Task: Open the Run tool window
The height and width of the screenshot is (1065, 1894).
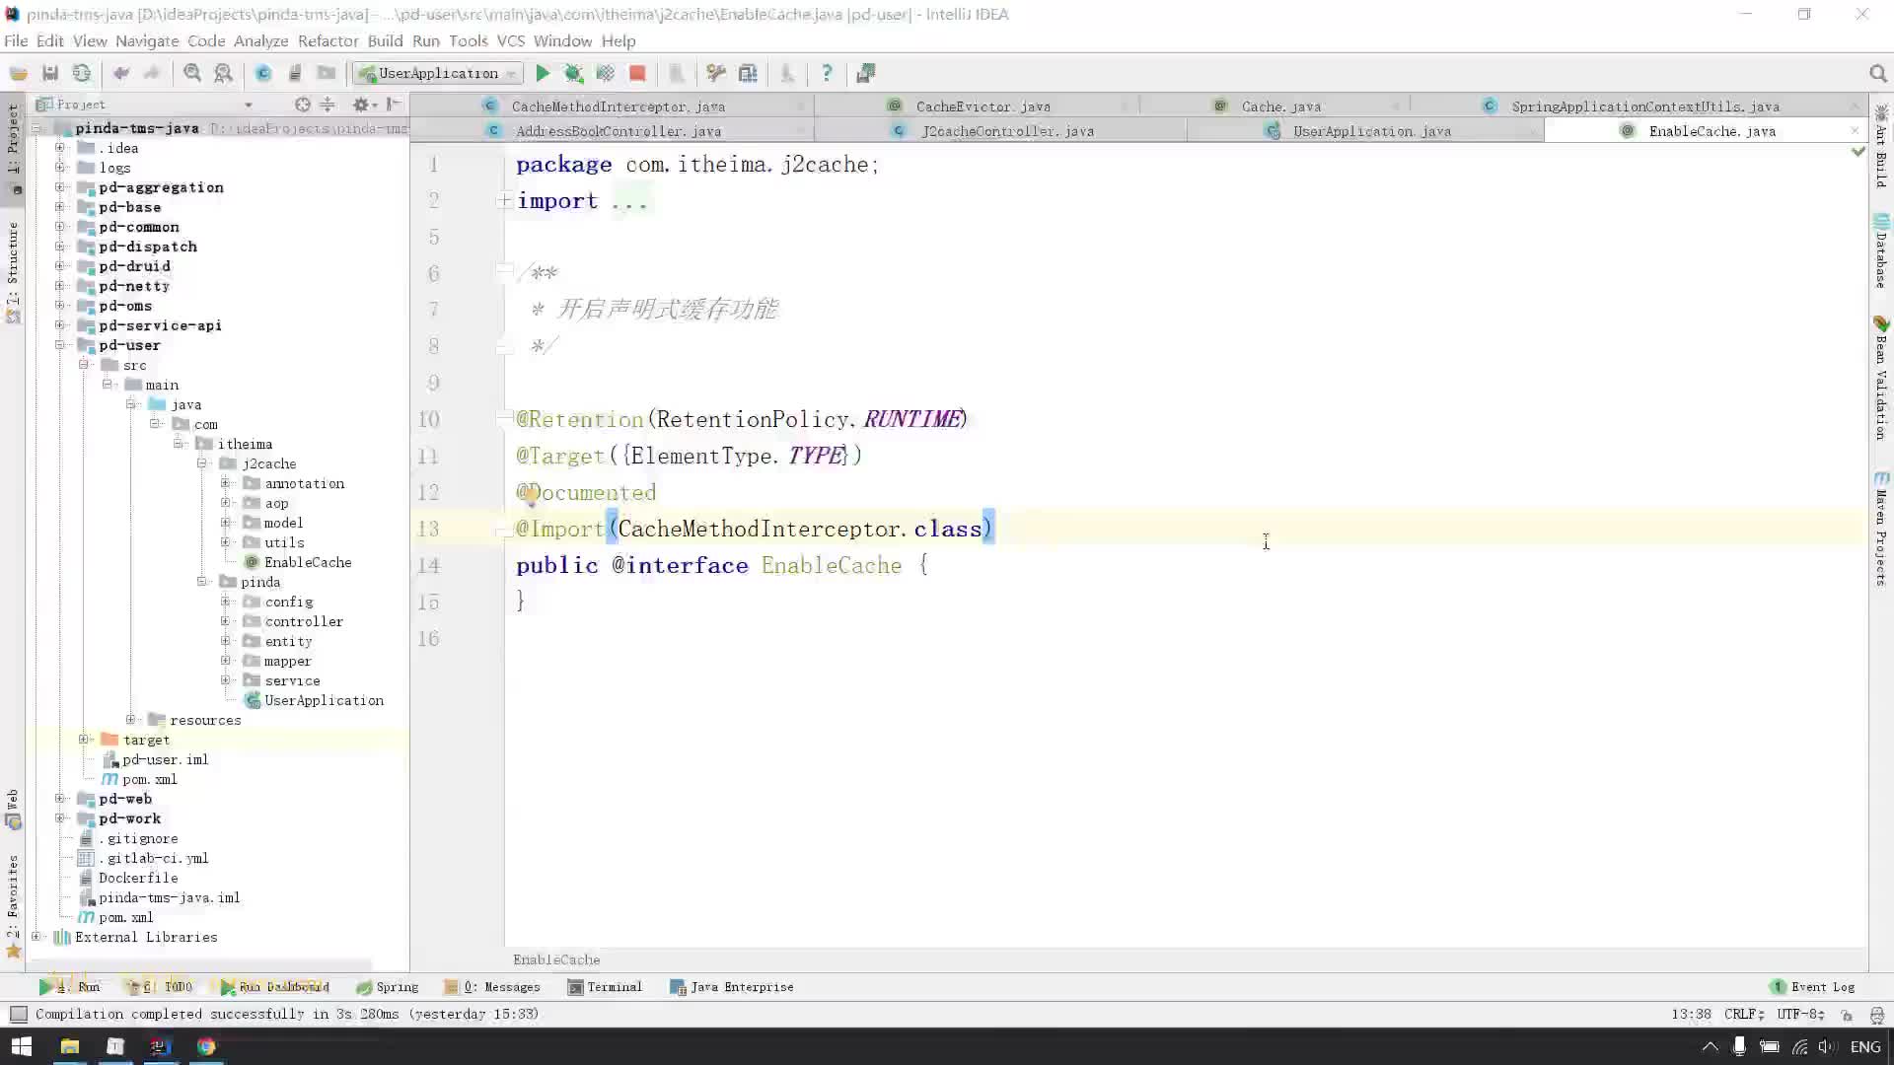Action: (71, 986)
